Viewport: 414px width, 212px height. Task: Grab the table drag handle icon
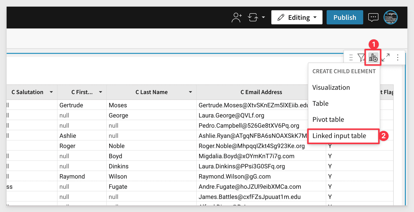point(351,58)
